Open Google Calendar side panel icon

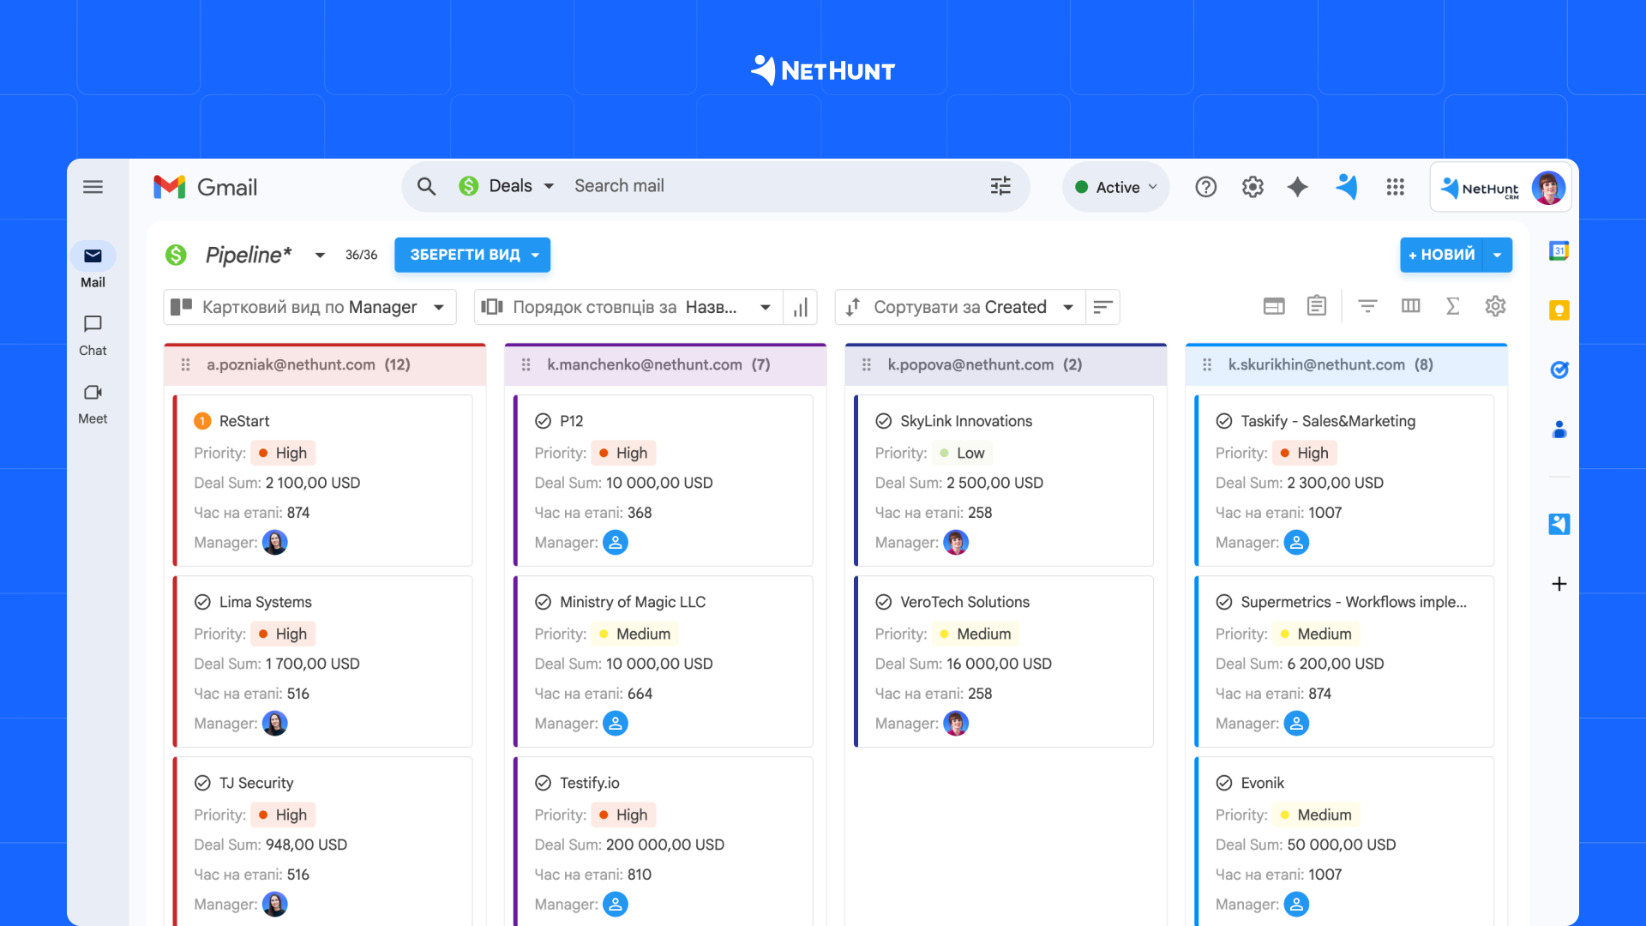1559,251
